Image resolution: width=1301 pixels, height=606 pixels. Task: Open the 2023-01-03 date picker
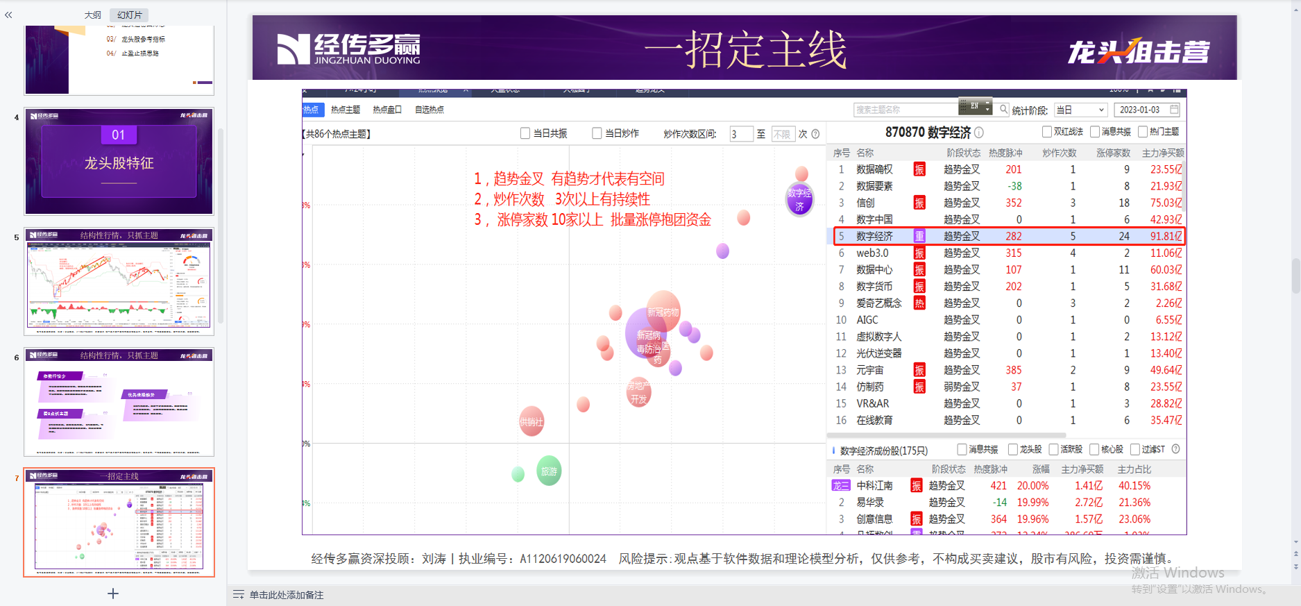coord(1147,110)
